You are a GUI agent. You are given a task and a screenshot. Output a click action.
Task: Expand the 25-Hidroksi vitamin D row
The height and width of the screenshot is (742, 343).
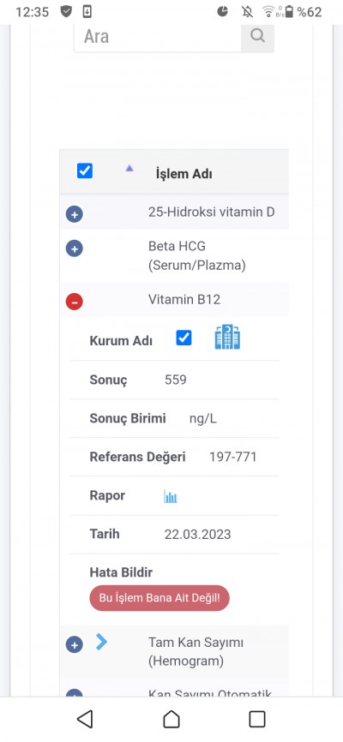[75, 214]
